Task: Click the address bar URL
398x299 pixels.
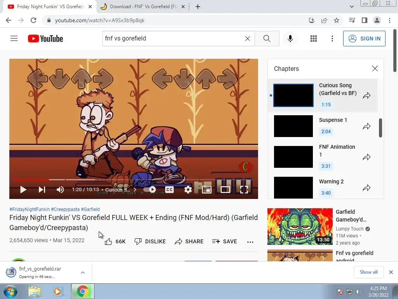Action: tap(100, 20)
